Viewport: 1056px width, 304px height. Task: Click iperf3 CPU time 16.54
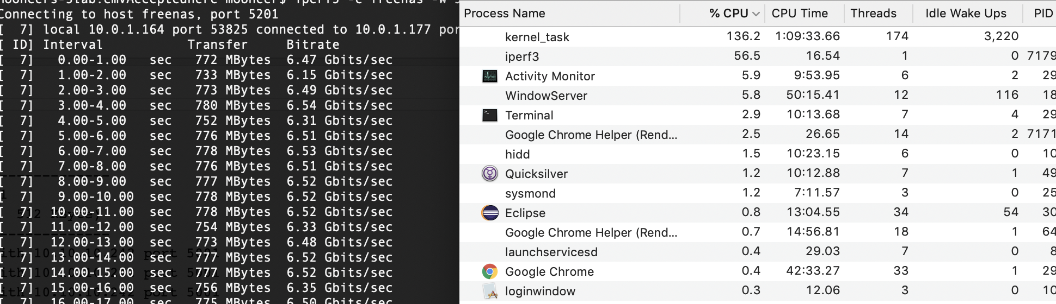[823, 55]
